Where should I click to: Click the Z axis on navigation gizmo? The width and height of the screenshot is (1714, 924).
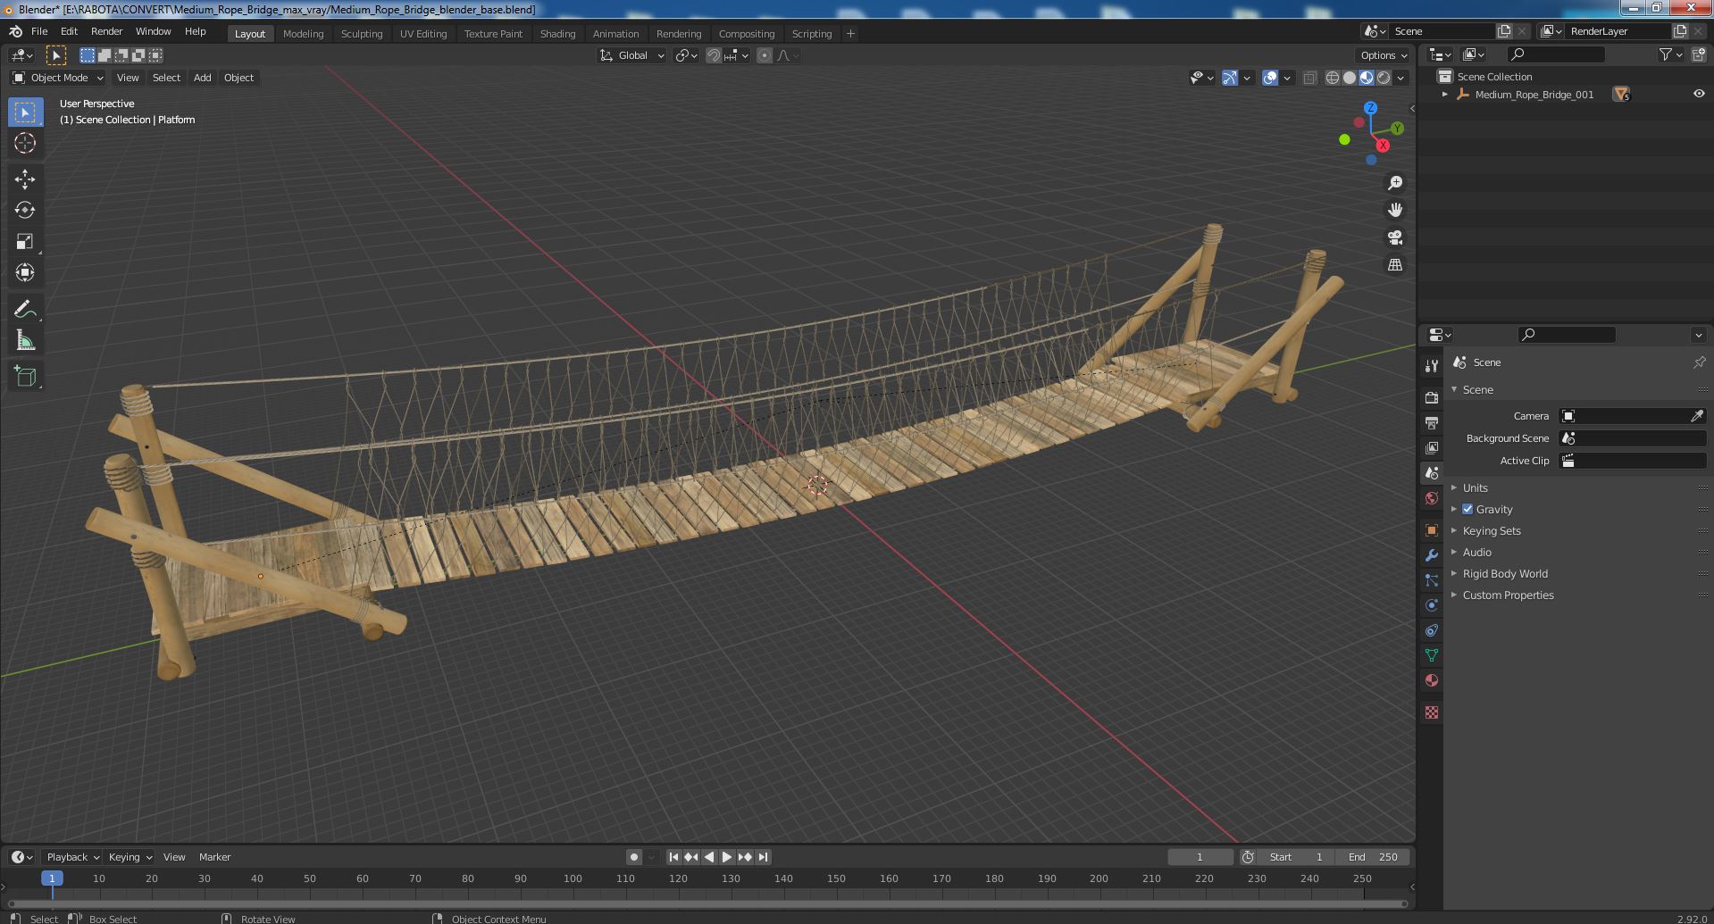click(x=1370, y=108)
